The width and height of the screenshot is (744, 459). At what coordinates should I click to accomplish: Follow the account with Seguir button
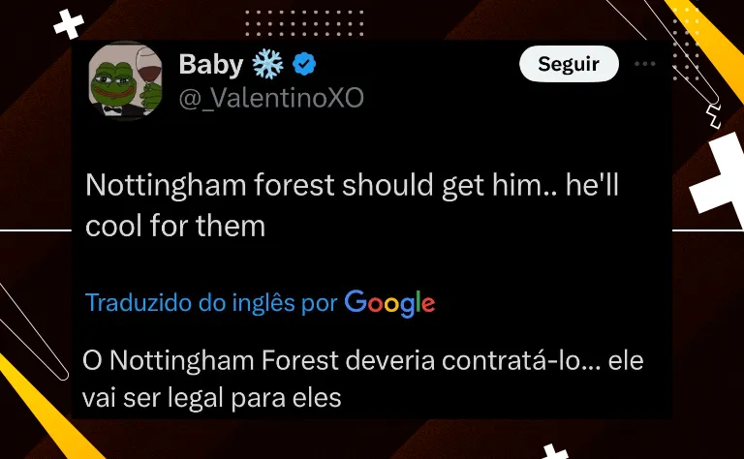click(569, 64)
